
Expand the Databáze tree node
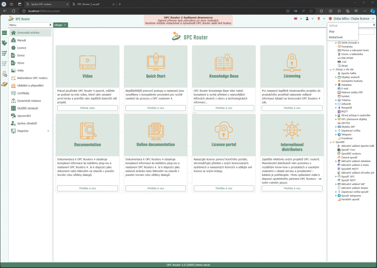336,85
